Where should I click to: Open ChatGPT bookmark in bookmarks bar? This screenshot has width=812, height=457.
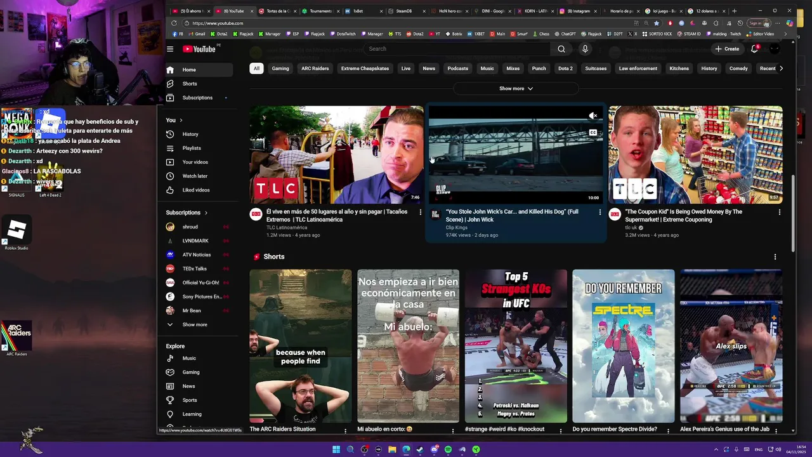(x=565, y=34)
